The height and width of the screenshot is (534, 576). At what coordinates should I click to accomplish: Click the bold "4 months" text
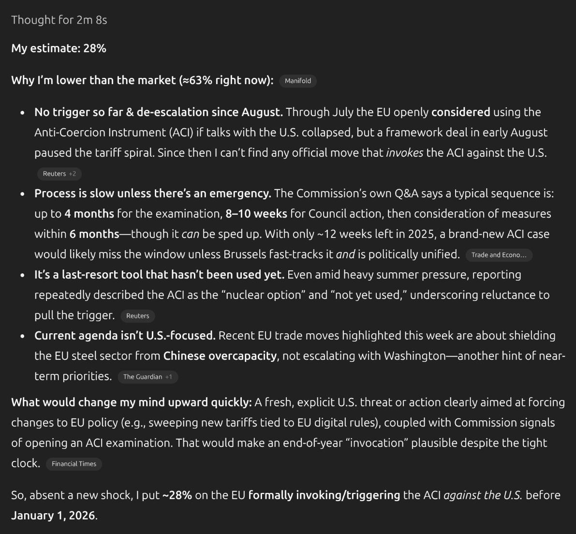[x=89, y=214]
